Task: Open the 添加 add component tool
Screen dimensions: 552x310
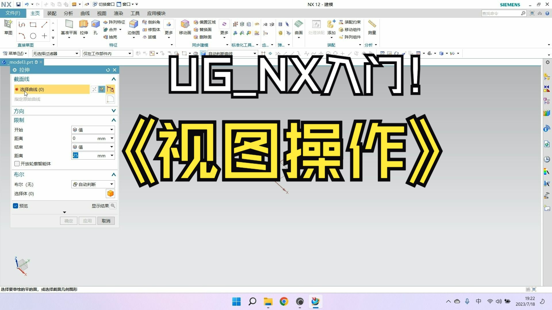Action: coord(331,27)
